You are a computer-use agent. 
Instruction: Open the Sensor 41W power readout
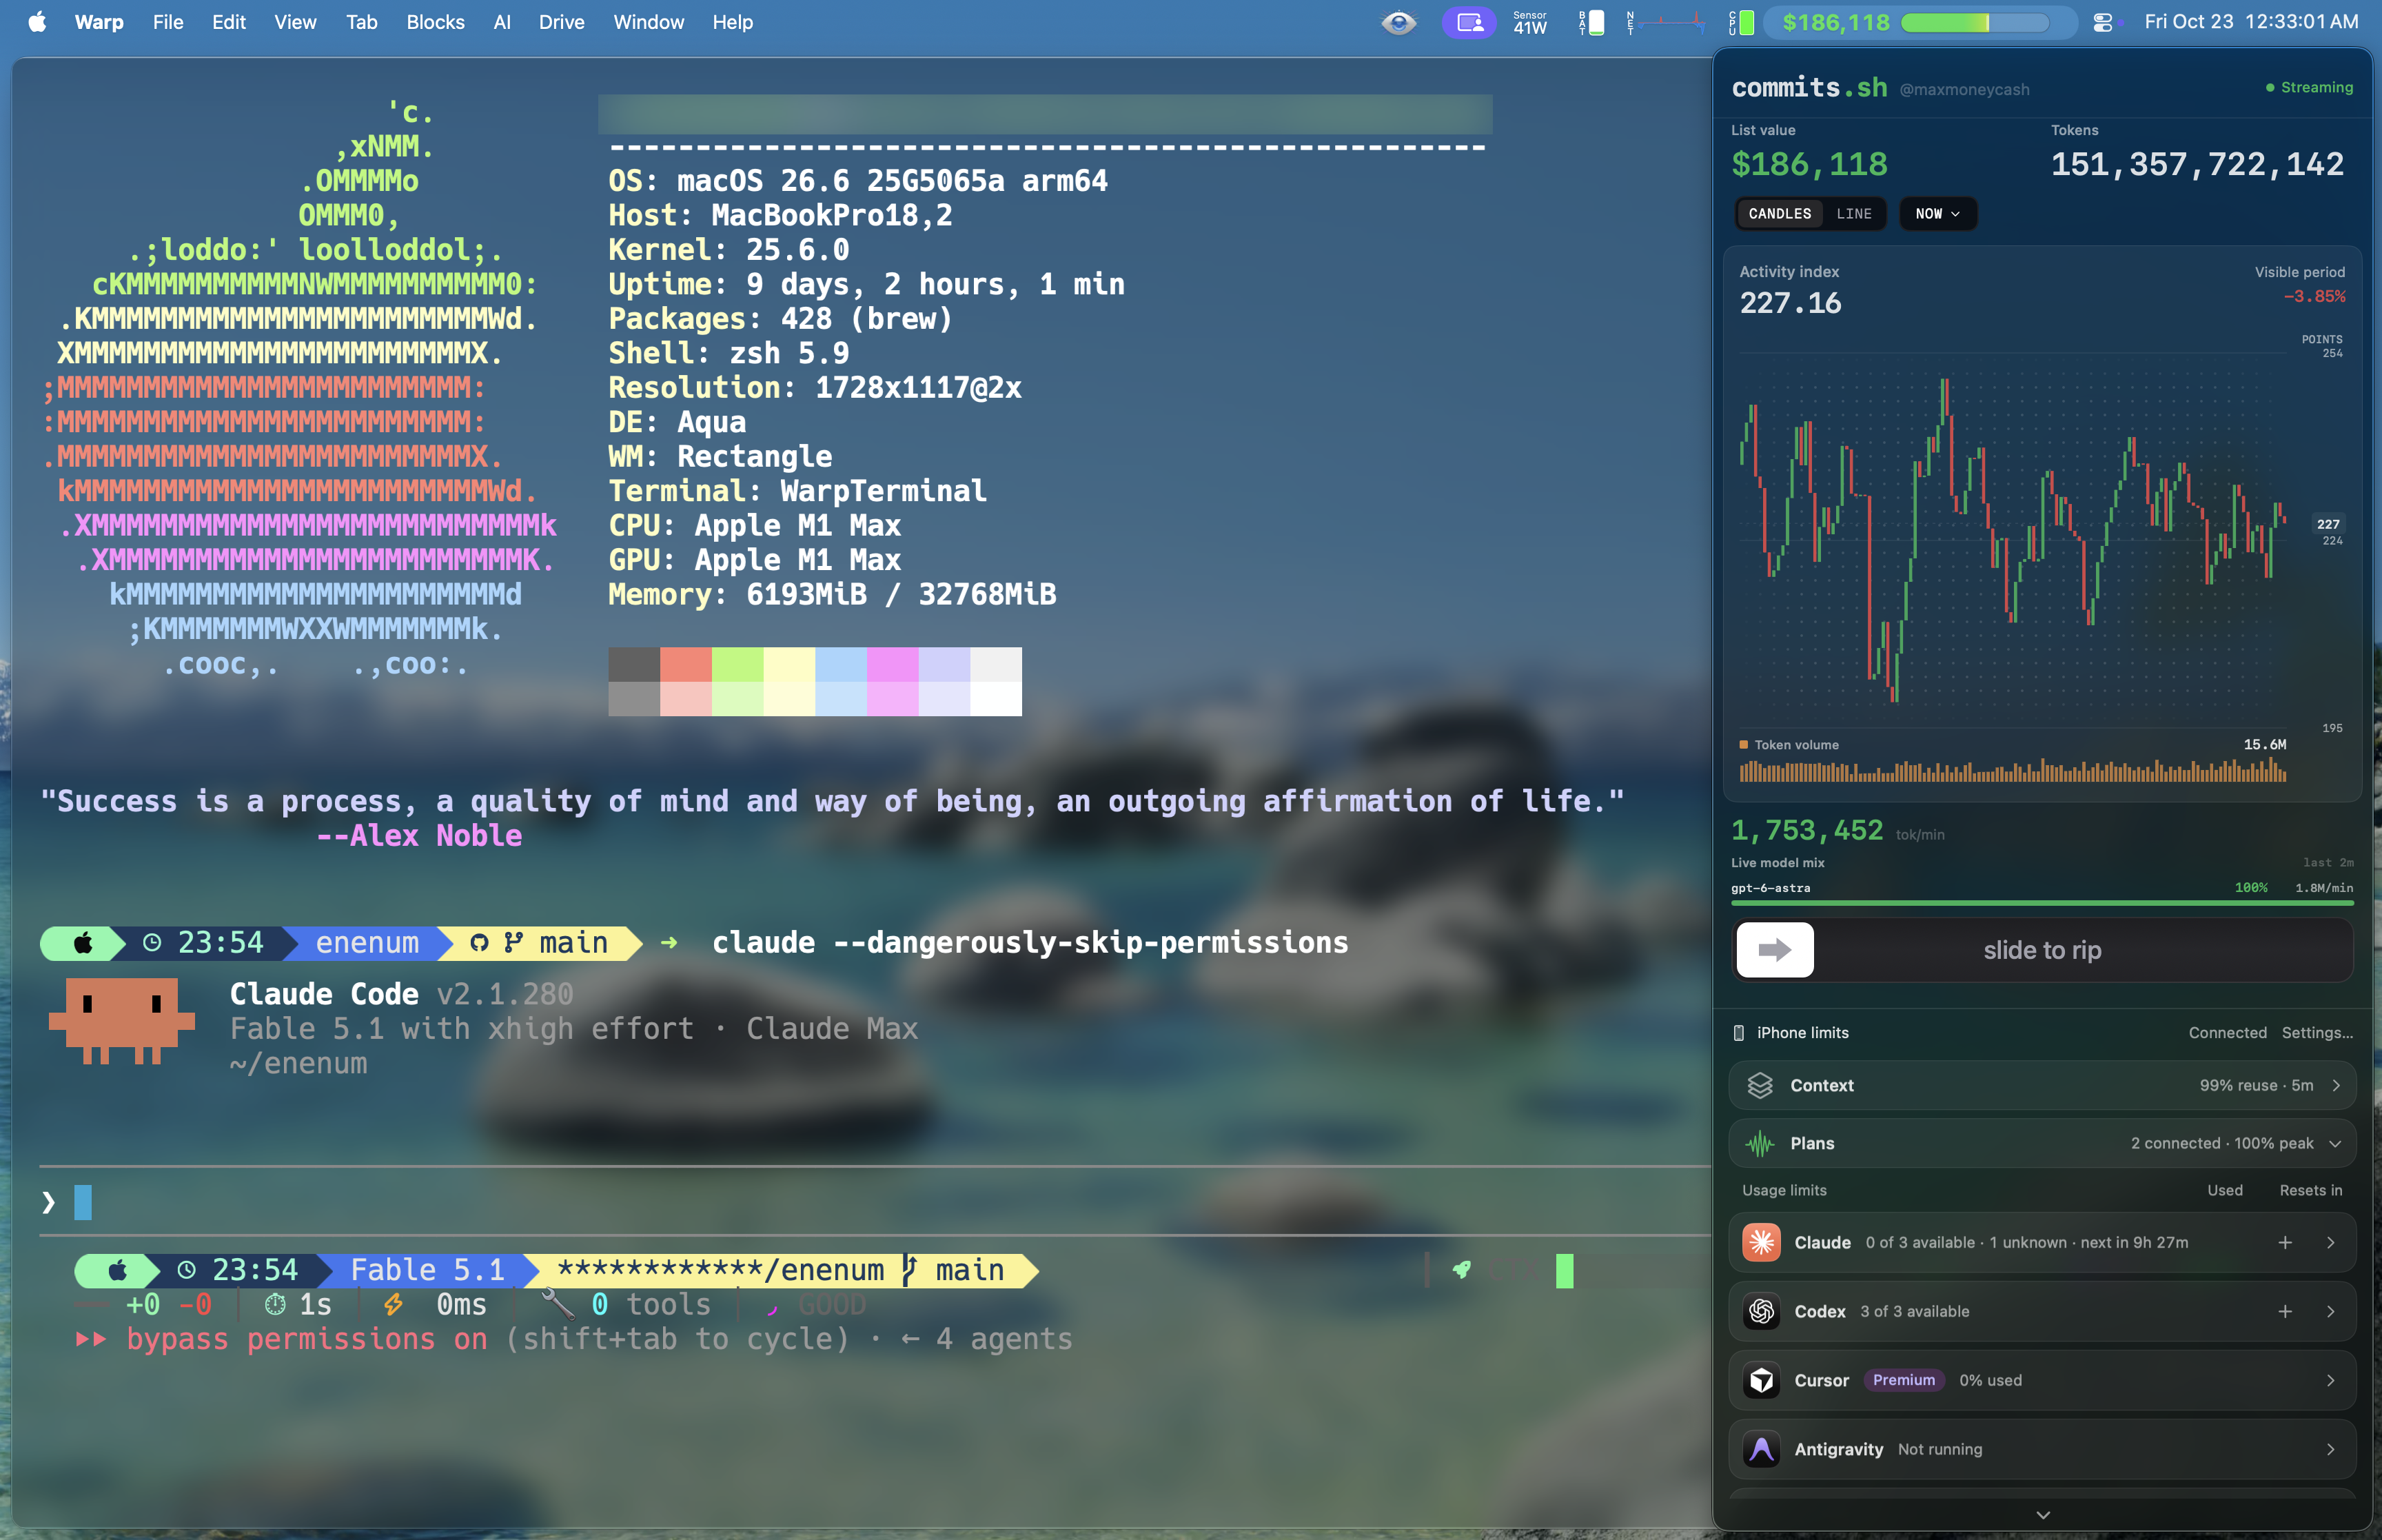pyautogui.click(x=1529, y=22)
